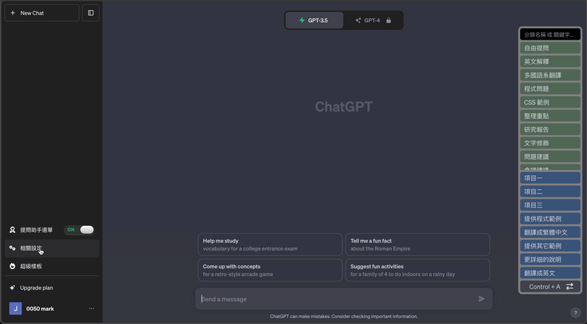Select the 多國語系翻譯 category
587x324 pixels.
point(550,76)
